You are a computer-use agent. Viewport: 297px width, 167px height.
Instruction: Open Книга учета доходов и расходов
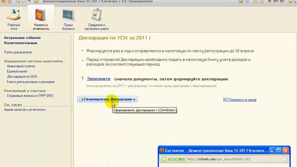[x=31, y=82]
